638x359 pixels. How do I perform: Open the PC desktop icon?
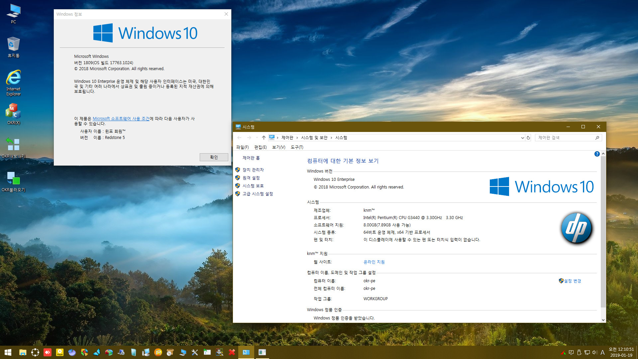(13, 13)
